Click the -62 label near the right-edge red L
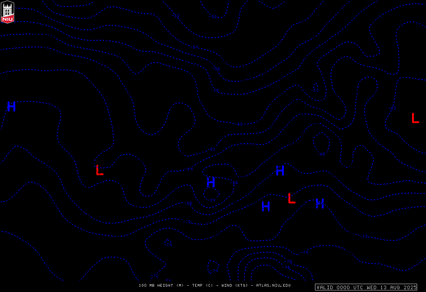The image size is (426, 292). (x=392, y=108)
